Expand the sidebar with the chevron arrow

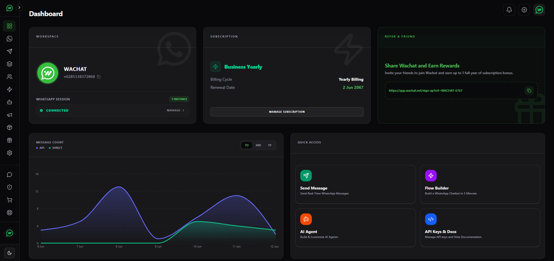click(19, 7)
